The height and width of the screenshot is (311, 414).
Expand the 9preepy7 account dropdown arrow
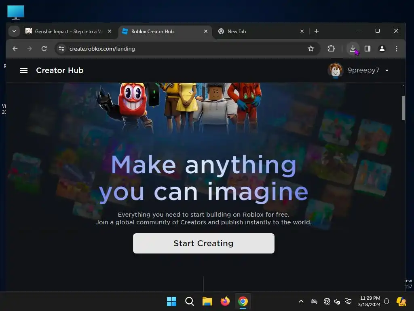tap(387, 70)
